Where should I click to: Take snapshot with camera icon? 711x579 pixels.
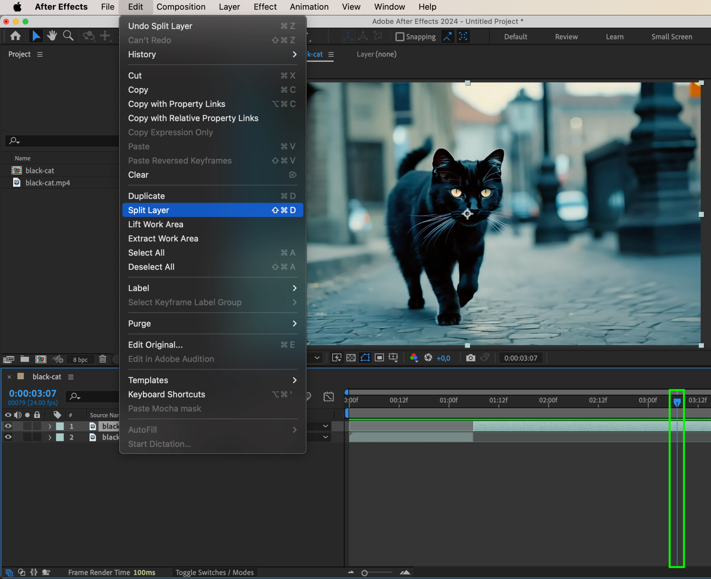click(470, 358)
